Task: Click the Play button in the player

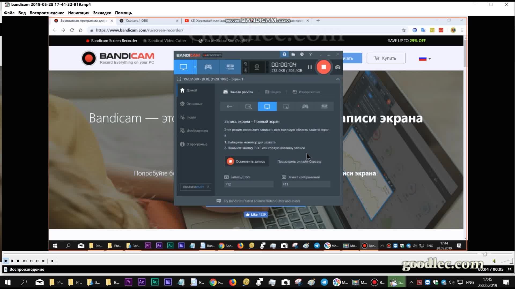Action: (6, 261)
